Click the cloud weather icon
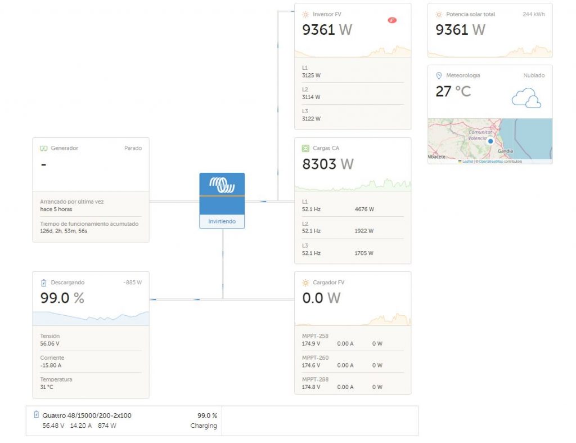This screenshot has width=576, height=443. tap(526, 98)
